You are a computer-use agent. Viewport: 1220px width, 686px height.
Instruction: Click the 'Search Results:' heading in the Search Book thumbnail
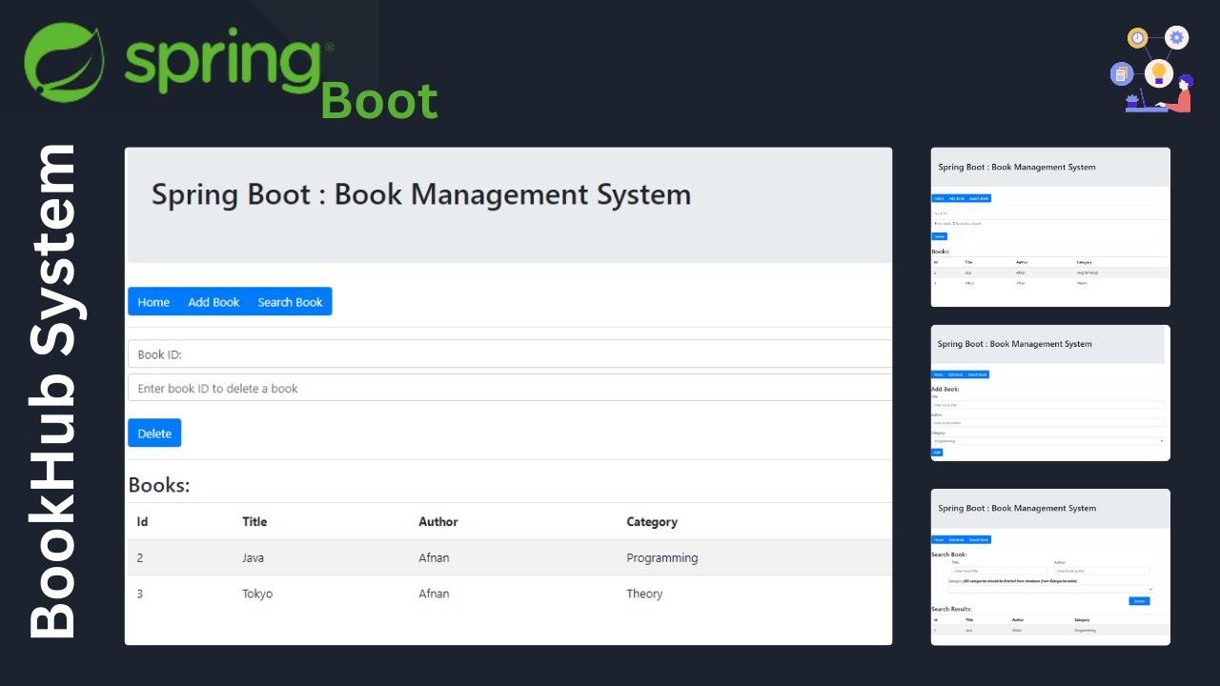[x=952, y=609]
